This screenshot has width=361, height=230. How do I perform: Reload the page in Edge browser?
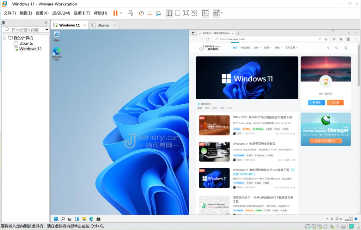click(208, 39)
